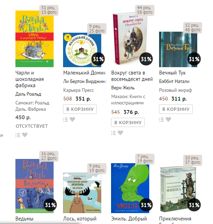
Task: Open list icon under Маленький Домик
Action: [66, 120]
